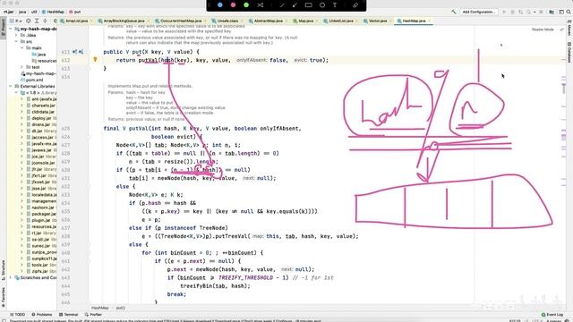The height and width of the screenshot is (322, 573).
Task: Open the Terminal tool window
Action: click(68, 314)
